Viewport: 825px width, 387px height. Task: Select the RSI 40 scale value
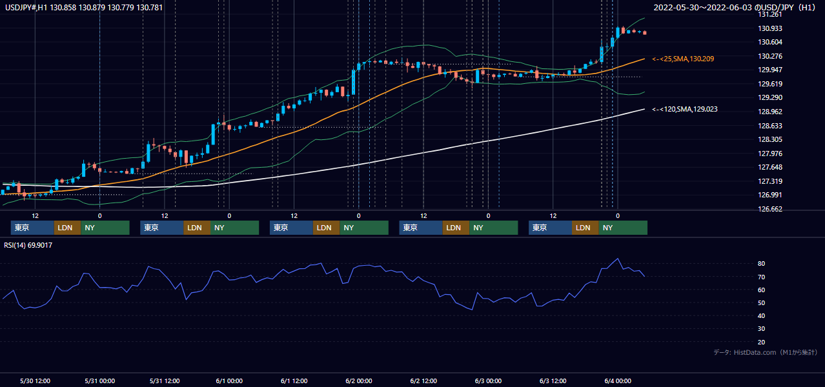pyautogui.click(x=762, y=315)
